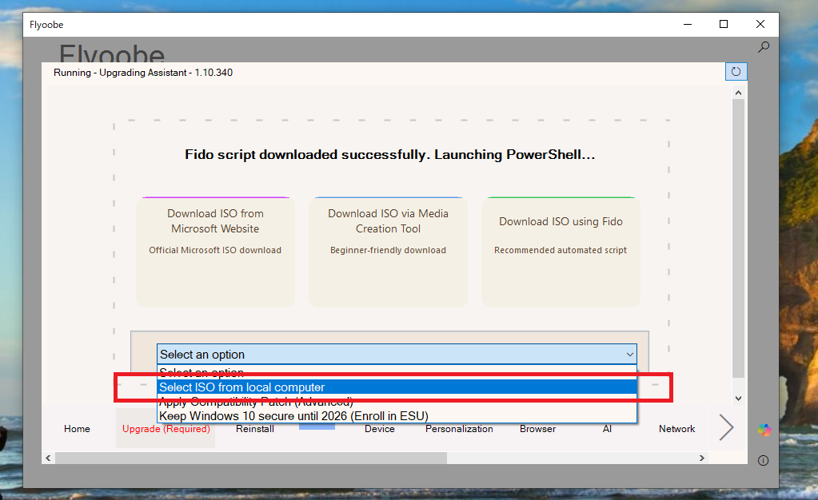Go to the Home tab

(77, 429)
